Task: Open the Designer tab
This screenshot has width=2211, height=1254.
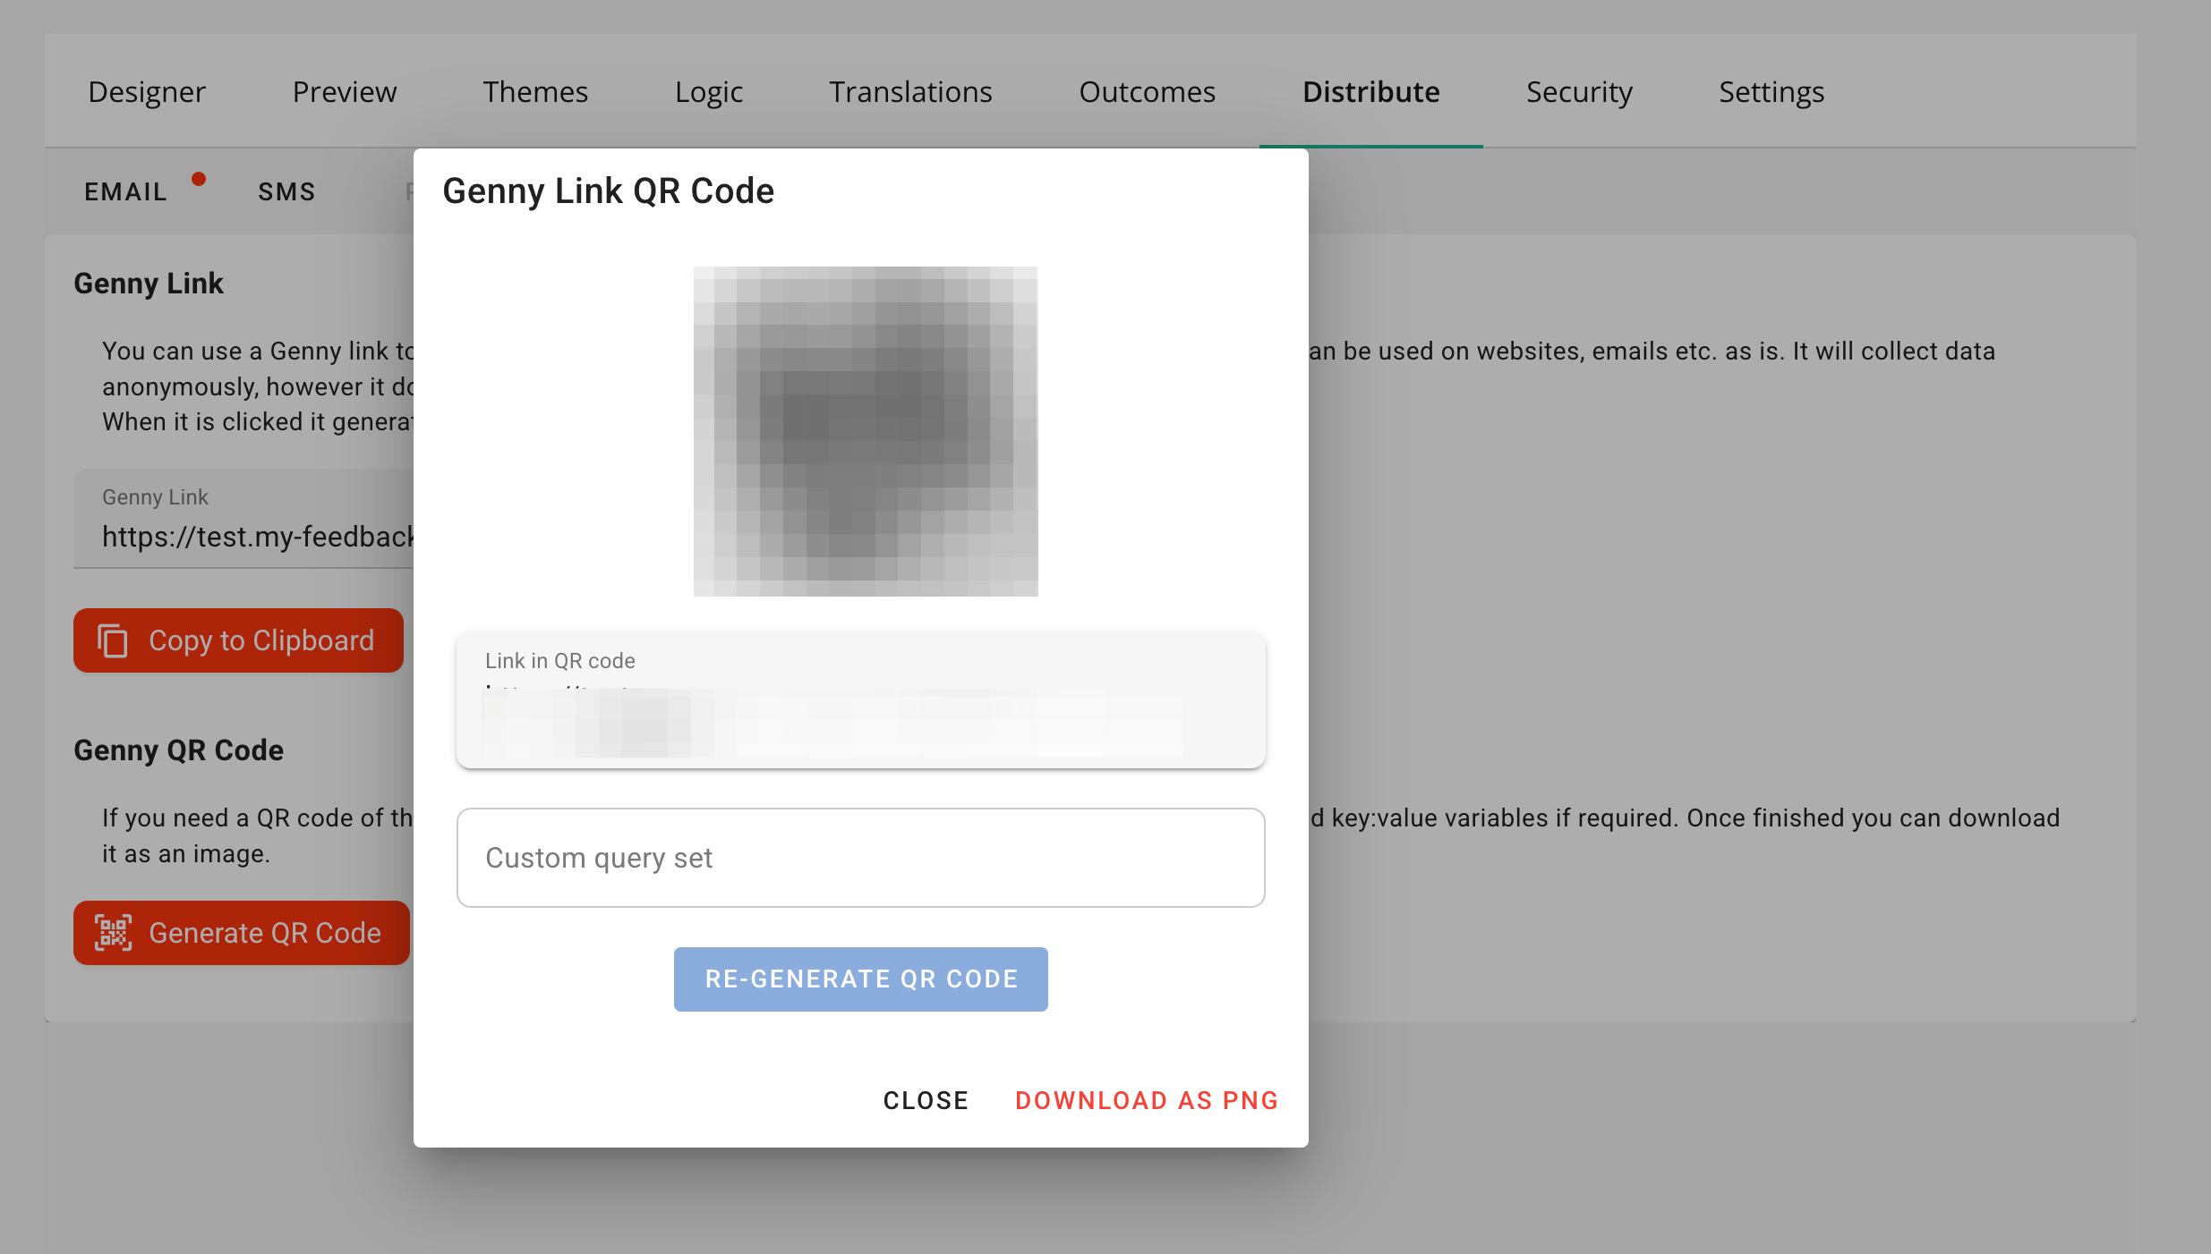Action: 147,92
